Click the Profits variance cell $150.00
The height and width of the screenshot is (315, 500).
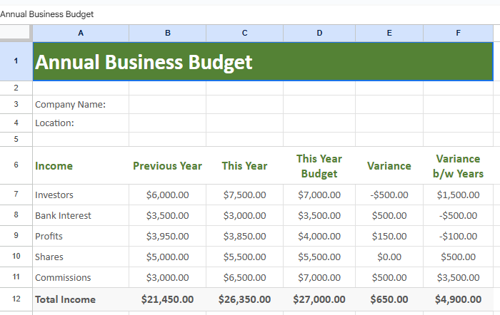(389, 236)
